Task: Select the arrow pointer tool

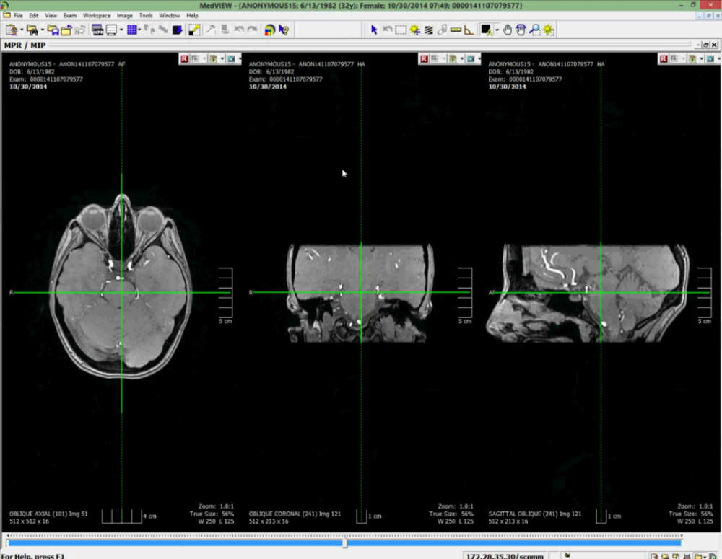Action: click(374, 30)
